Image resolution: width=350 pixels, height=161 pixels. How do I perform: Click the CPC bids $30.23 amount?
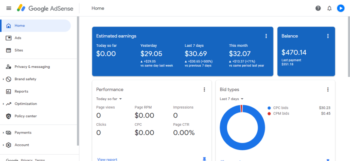pos(325,108)
